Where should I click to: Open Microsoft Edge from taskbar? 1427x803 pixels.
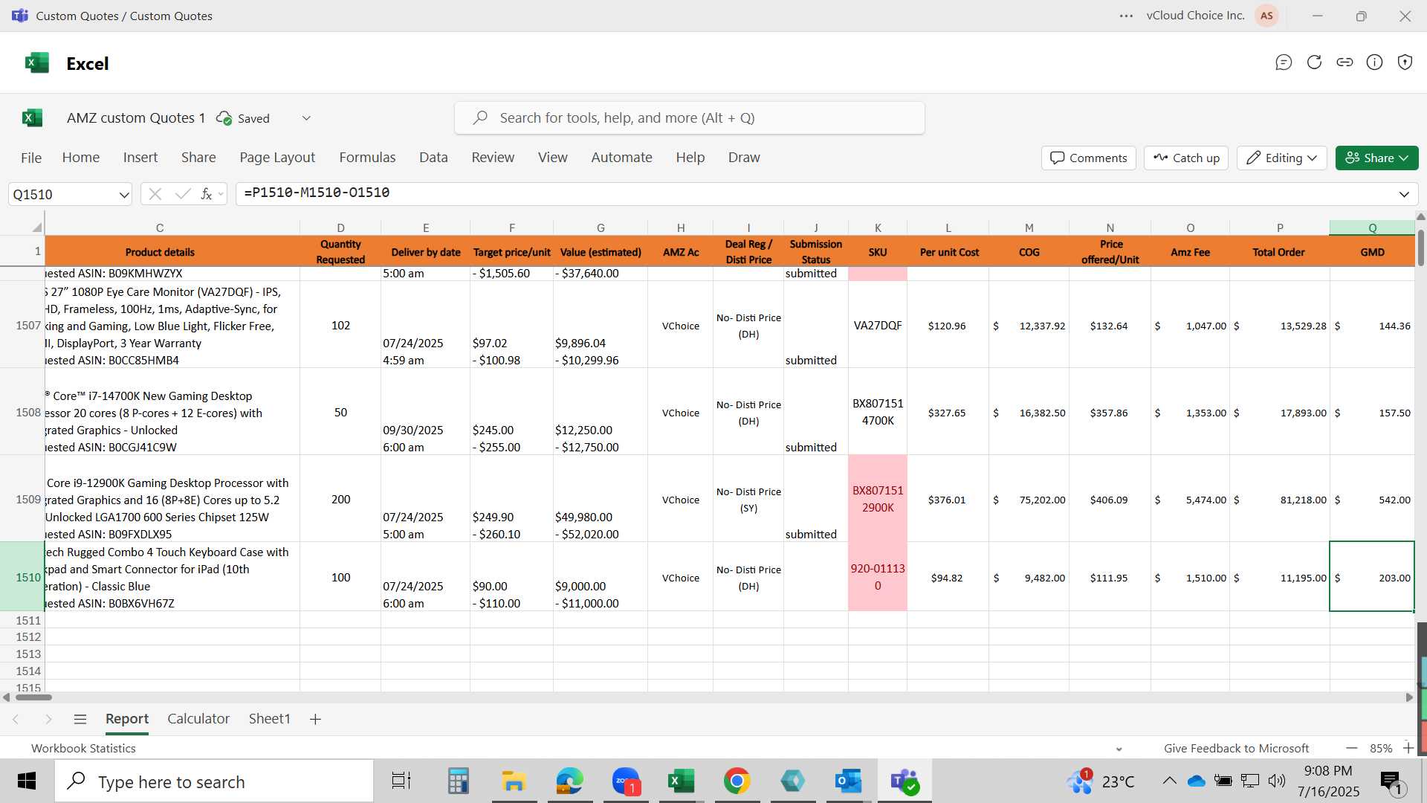(x=570, y=781)
